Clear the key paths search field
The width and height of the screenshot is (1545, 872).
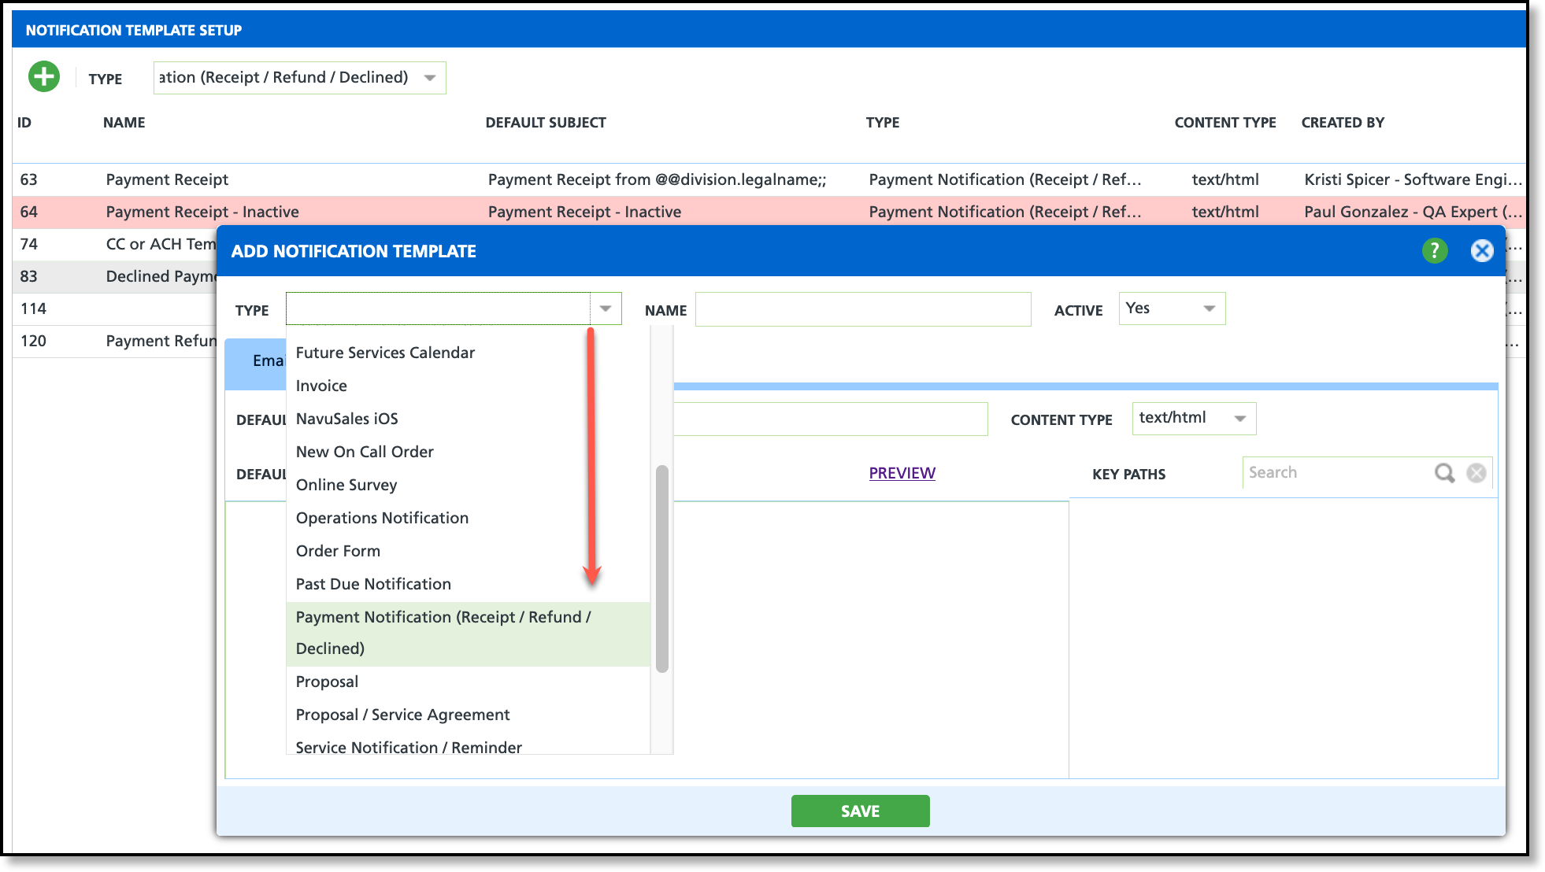pyautogui.click(x=1476, y=473)
